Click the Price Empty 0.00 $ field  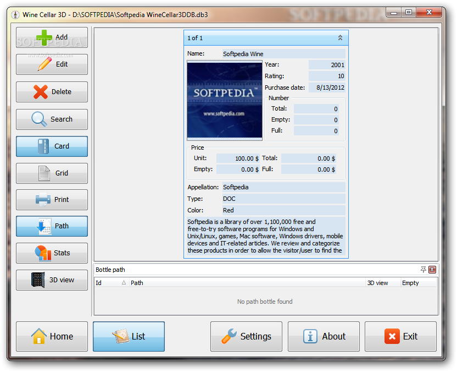pos(238,169)
